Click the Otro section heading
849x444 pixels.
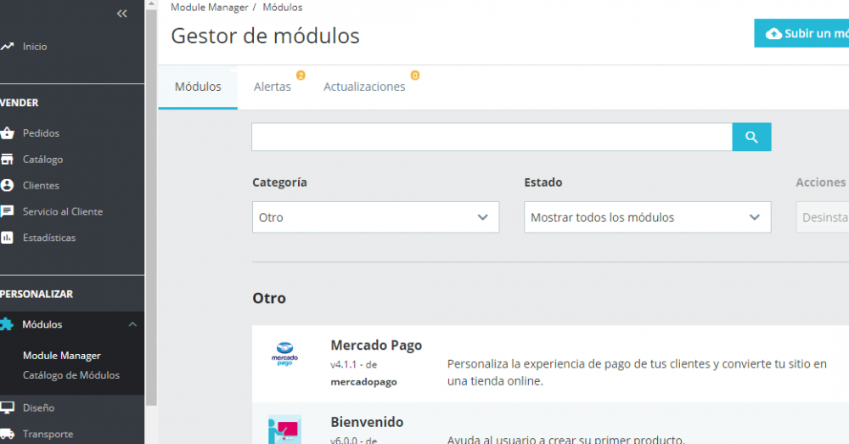(269, 298)
